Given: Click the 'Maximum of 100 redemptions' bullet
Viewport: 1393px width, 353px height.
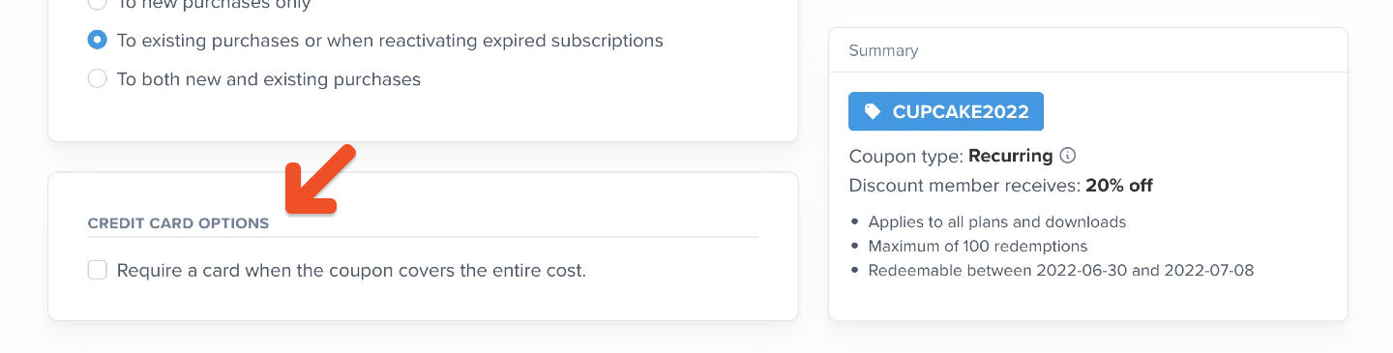Looking at the screenshot, I should 978,247.
